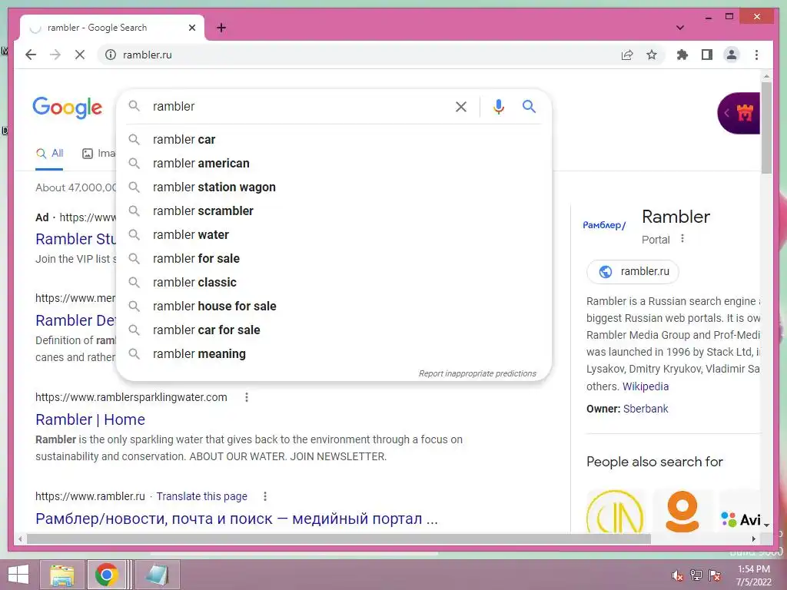Select suggestion rambler classic

[x=334, y=283]
